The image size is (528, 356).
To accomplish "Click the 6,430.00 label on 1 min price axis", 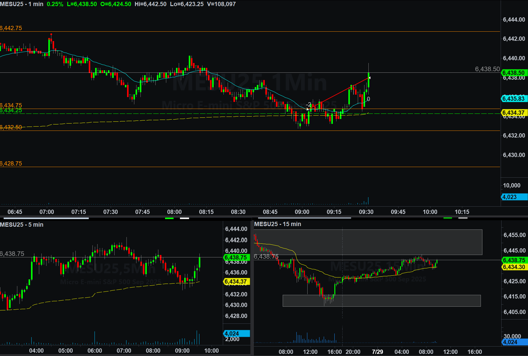I will 514,155.
